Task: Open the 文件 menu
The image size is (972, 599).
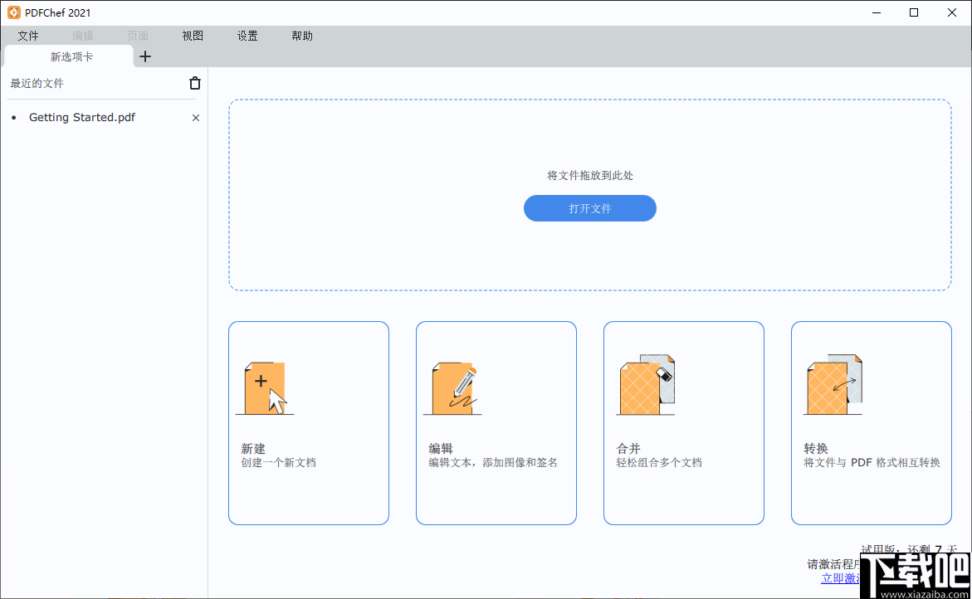Action: [28, 36]
